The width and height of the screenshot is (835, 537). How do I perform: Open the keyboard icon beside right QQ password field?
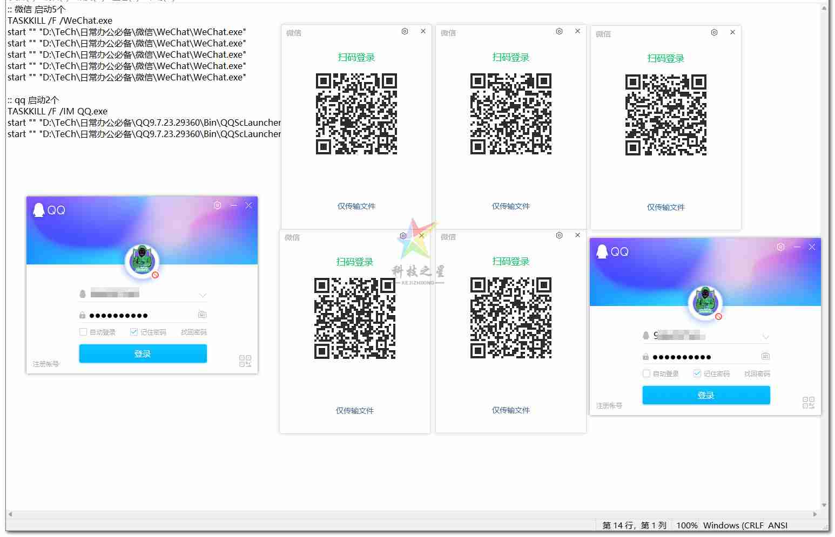765,356
